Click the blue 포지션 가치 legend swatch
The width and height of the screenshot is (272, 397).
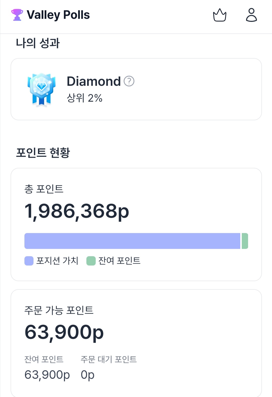(x=29, y=261)
